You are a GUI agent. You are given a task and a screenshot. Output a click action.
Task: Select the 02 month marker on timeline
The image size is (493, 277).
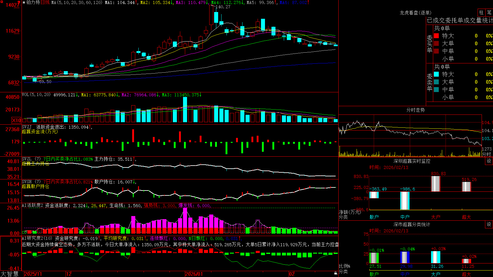292,274
